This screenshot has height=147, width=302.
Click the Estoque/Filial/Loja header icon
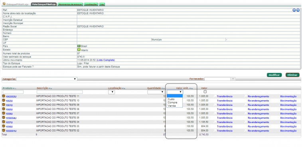[4, 4]
